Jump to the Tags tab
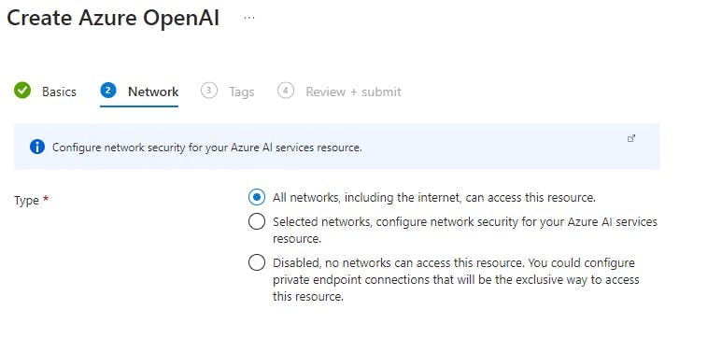 pos(242,92)
